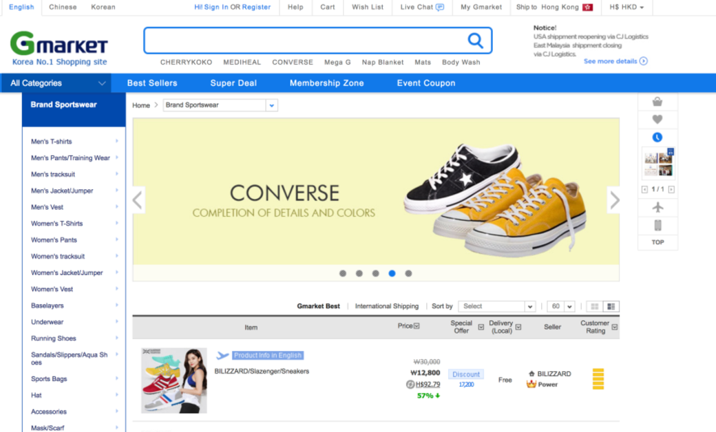The height and width of the screenshot is (432, 716).
Task: Click the Register link
Action: pos(256,8)
